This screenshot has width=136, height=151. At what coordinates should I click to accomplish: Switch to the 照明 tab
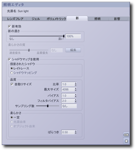[97, 19]
